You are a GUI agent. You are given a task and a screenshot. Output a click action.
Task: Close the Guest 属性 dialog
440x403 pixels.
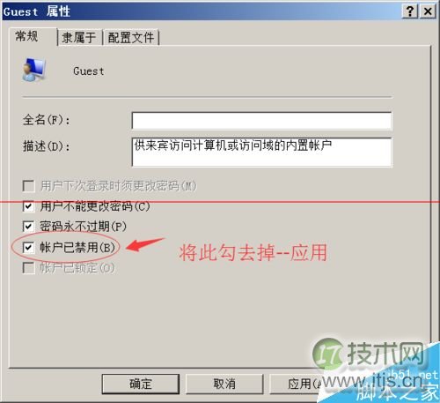click(428, 11)
